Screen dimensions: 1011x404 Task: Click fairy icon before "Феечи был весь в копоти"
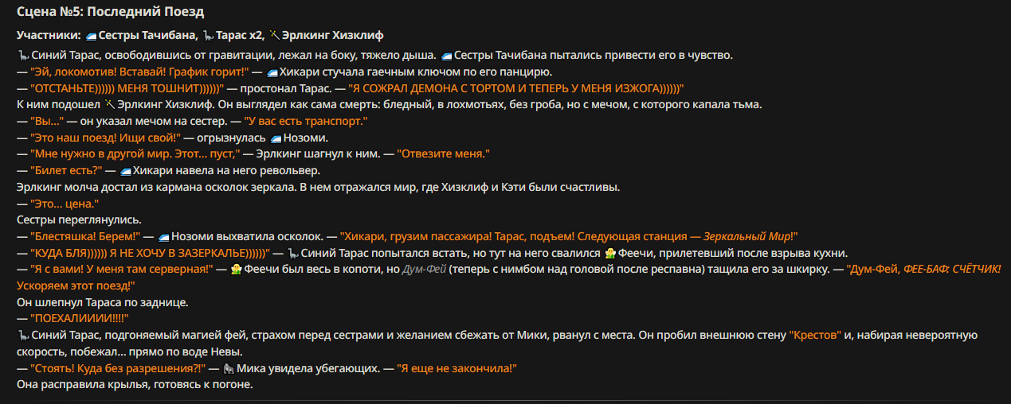(x=236, y=270)
